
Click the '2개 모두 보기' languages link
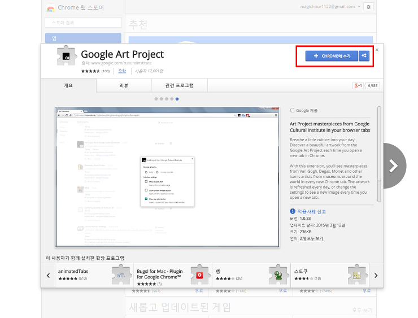pos(311,238)
